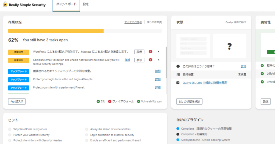Click red alert badge on email validation task
This screenshot has height=144, width=275.
pos(150,60)
